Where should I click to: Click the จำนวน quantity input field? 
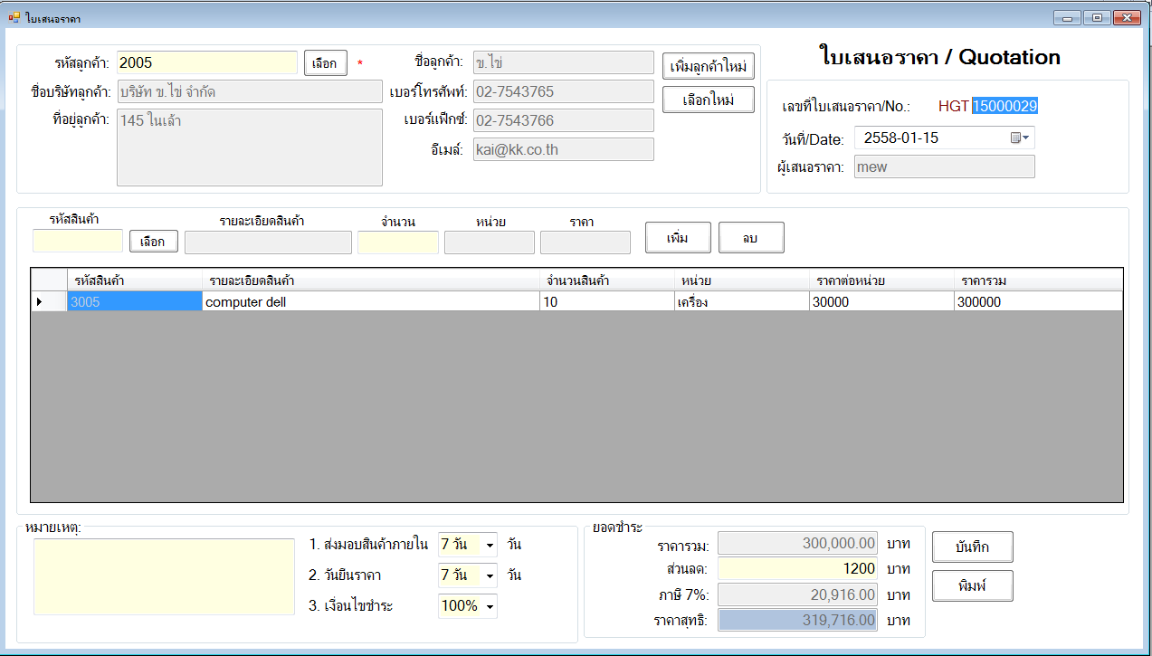tap(397, 242)
